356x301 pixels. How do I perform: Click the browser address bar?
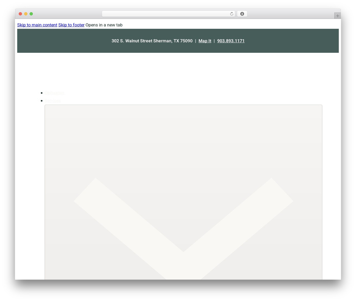(x=168, y=14)
